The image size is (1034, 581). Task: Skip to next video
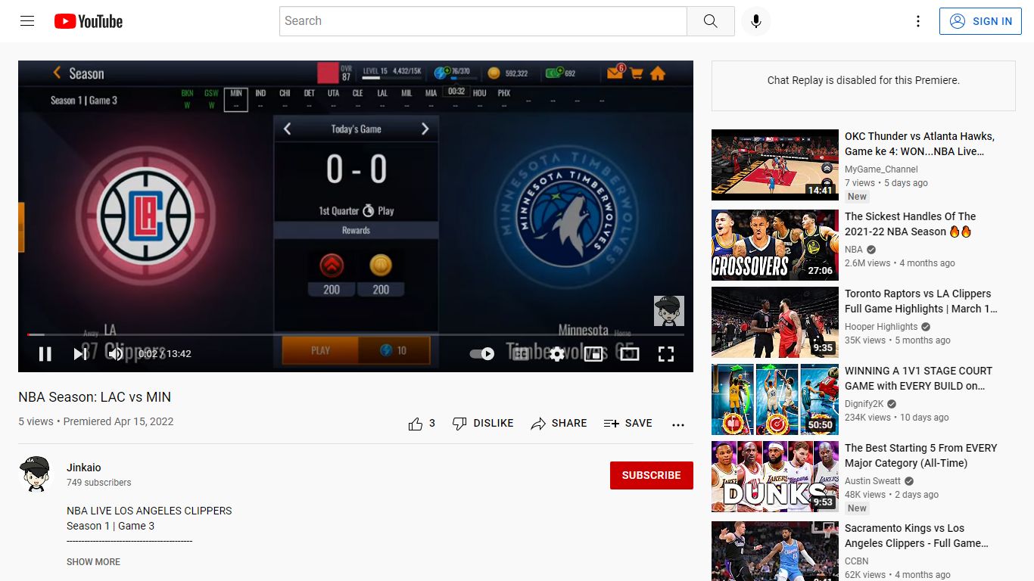[x=80, y=353]
